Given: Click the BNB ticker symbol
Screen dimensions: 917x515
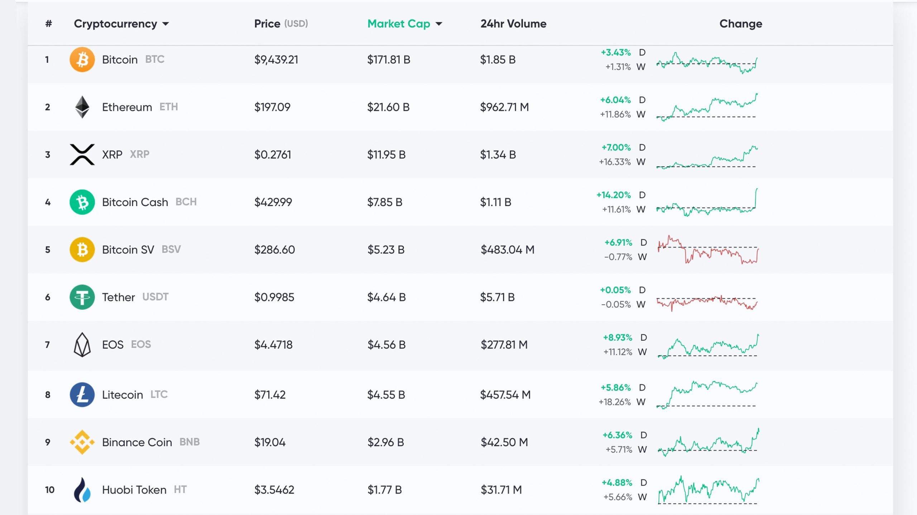Looking at the screenshot, I should coord(189,442).
